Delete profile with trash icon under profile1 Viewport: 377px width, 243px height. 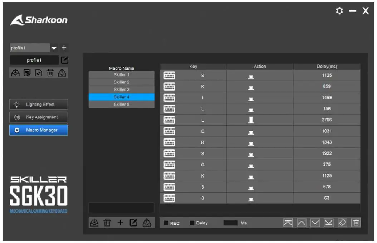[50, 73]
